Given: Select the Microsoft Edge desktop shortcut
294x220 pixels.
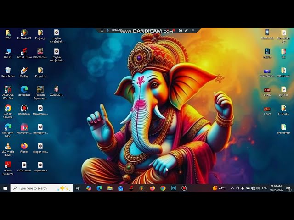Looking at the screenshot, I should 8,131.
